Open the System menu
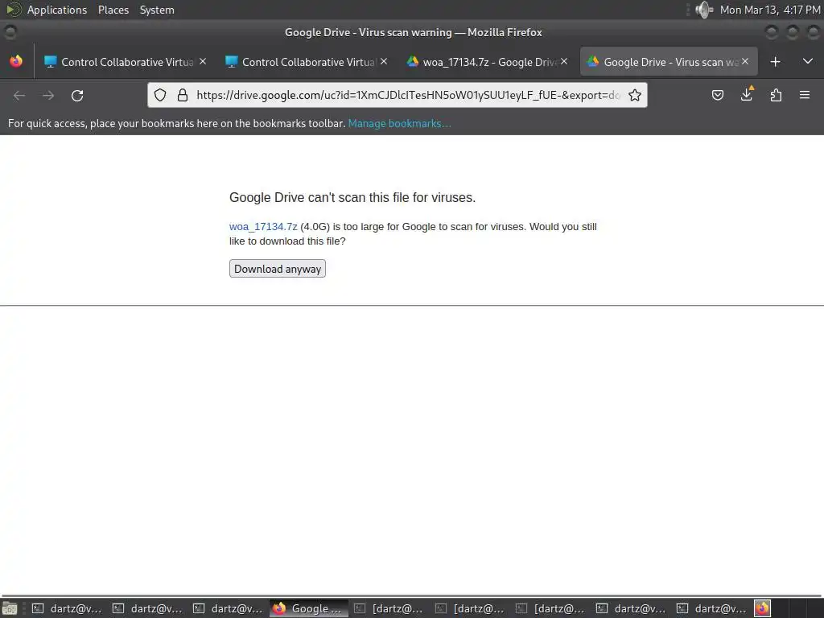This screenshot has height=618, width=824. pos(157,10)
